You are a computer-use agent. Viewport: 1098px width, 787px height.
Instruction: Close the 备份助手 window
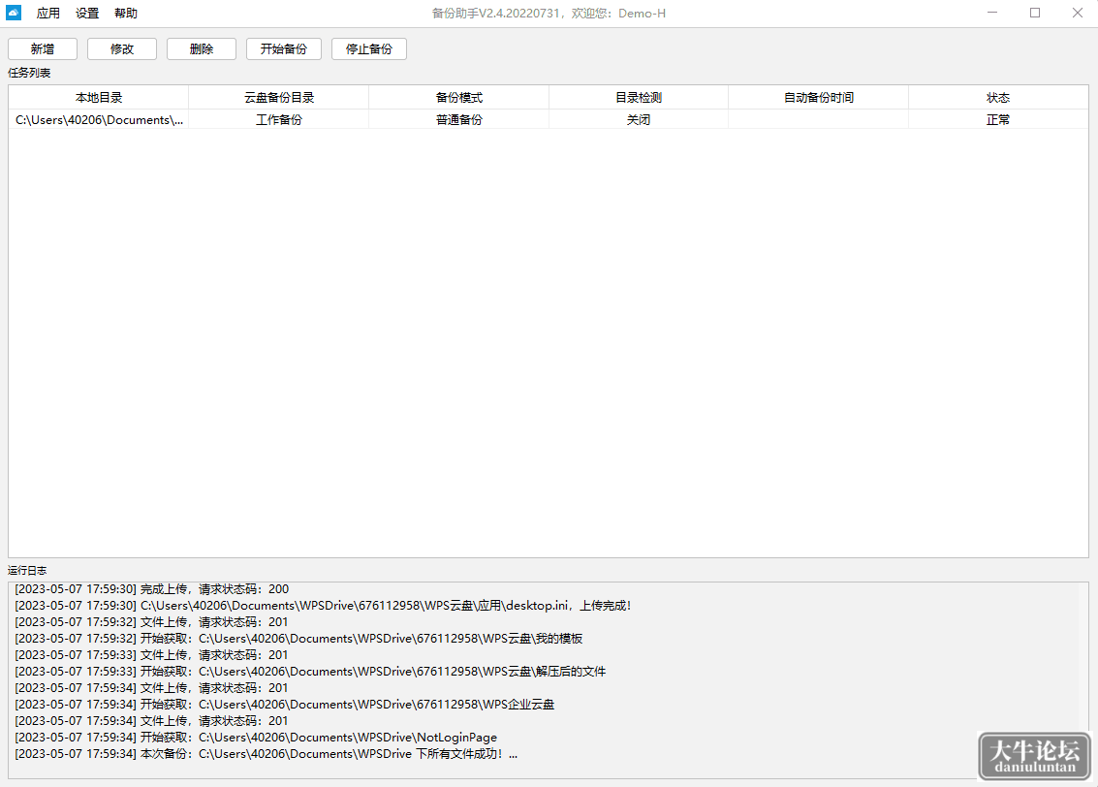tap(1078, 13)
